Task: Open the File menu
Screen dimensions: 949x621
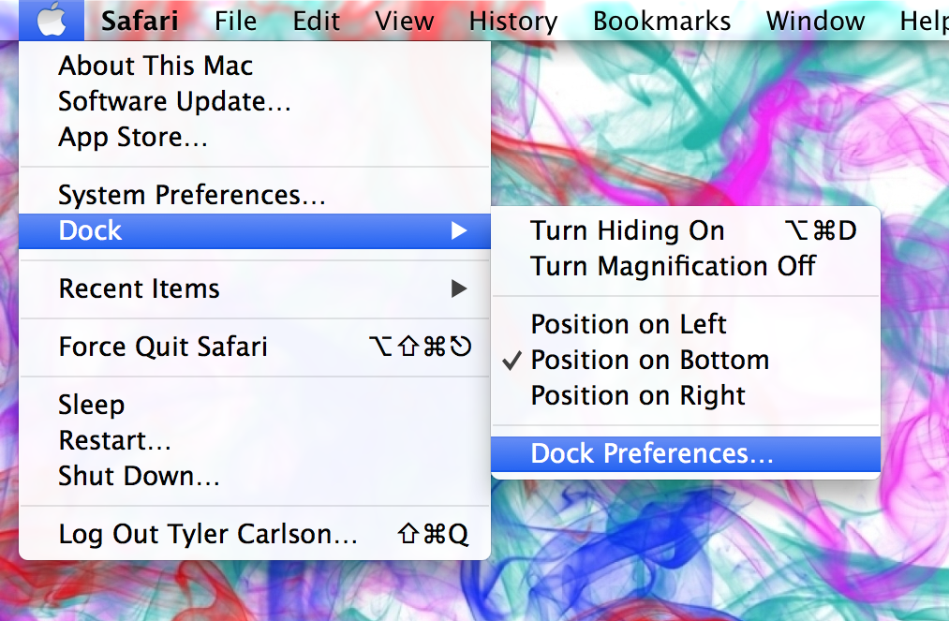Action: coord(235,20)
